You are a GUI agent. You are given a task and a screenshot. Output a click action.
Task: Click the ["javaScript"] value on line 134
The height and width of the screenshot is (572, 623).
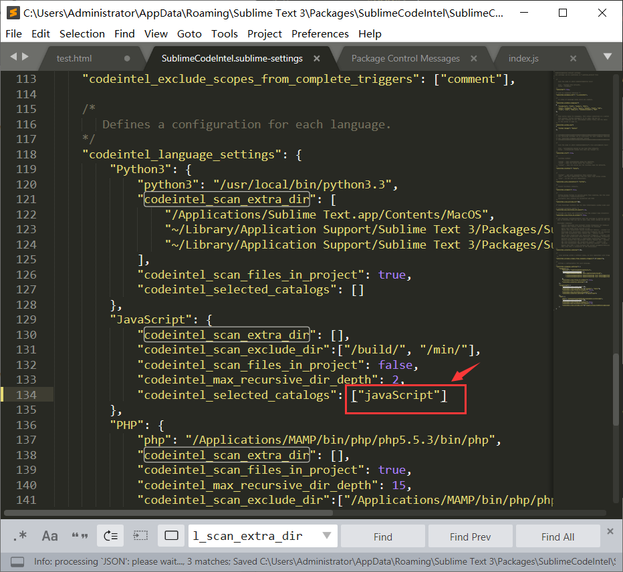399,395
